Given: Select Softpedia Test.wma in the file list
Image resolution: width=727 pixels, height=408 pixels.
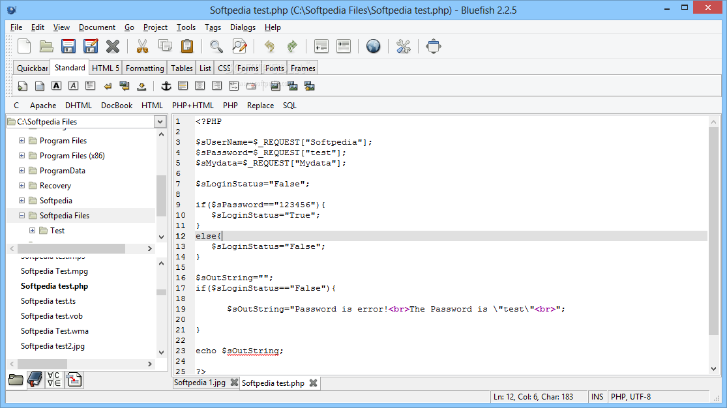Looking at the screenshot, I should [55, 331].
